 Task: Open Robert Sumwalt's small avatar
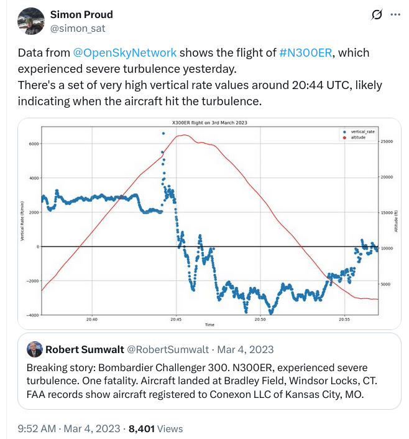(x=34, y=349)
